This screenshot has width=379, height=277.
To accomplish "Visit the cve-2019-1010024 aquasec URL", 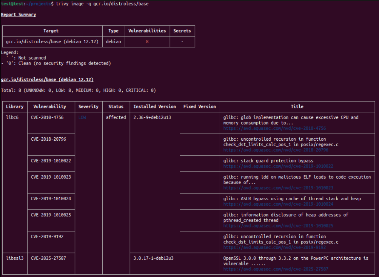I will 278,204.
